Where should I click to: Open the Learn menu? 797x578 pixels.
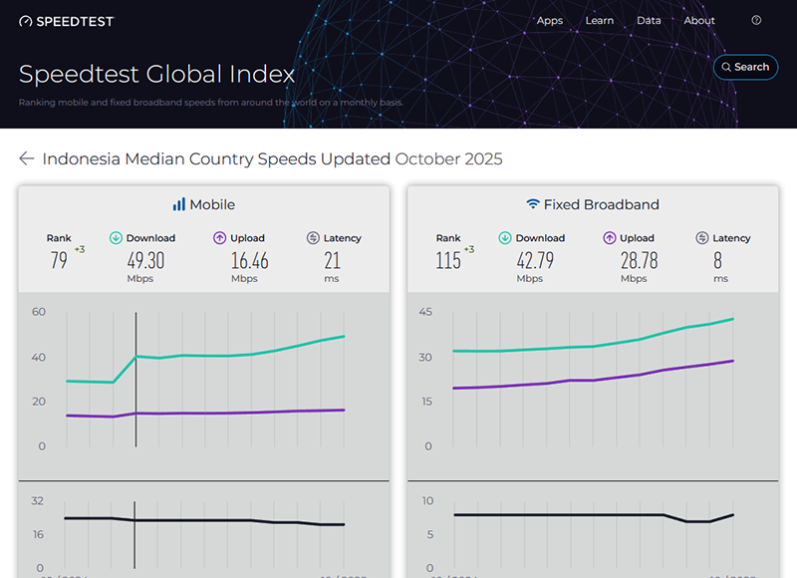[600, 21]
